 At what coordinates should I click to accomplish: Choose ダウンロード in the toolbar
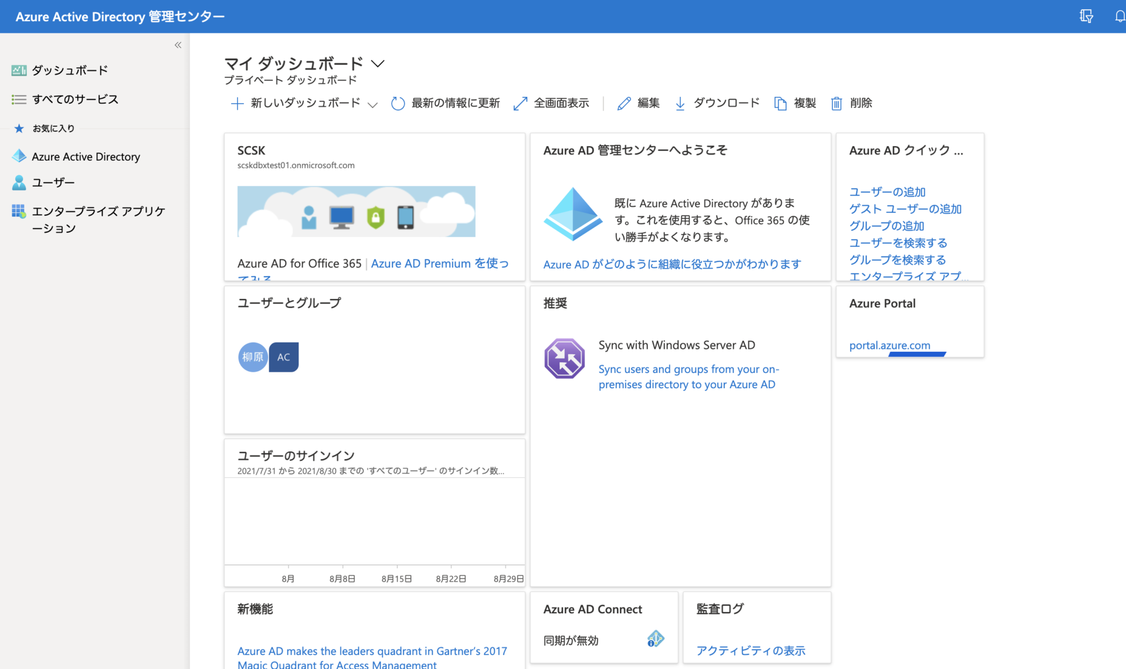coord(727,103)
